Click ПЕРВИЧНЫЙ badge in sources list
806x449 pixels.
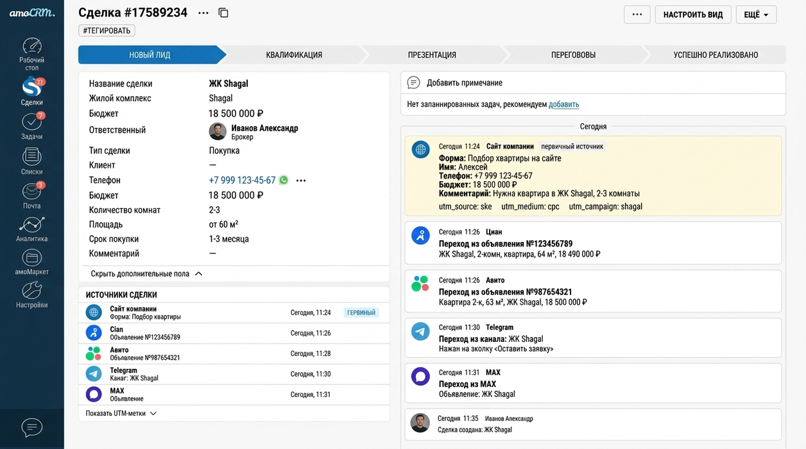coord(361,313)
